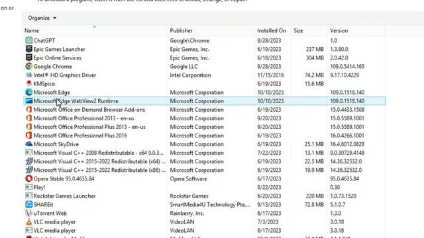Click the 8/22/2023 install date
Image resolution: width=424 pixels, height=238 pixels.
[269, 187]
